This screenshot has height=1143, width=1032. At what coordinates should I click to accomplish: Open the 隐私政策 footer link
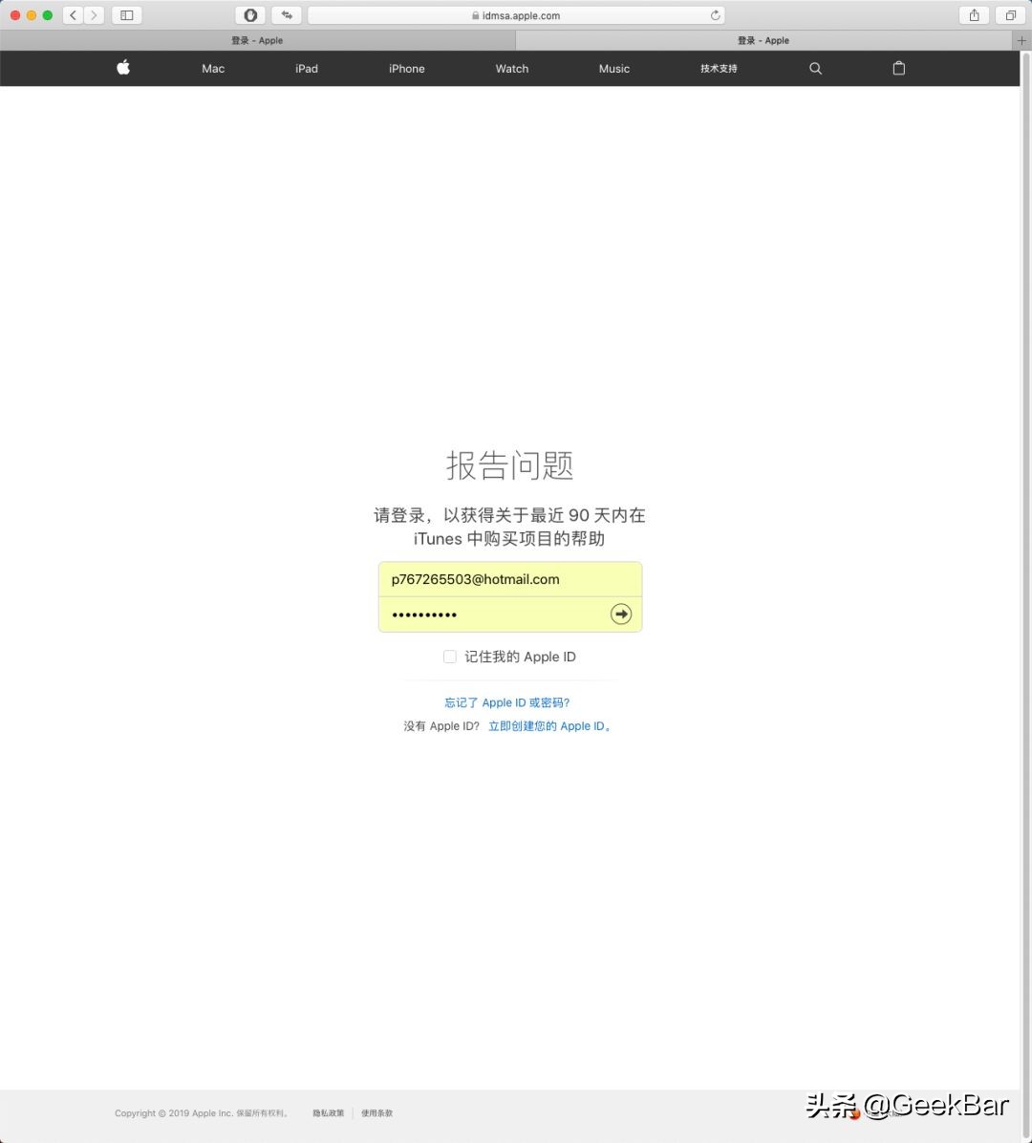pos(328,1112)
